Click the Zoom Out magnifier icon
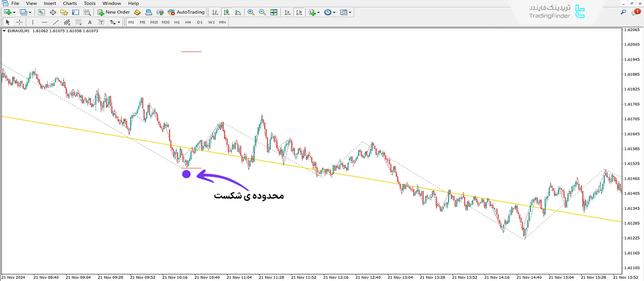This screenshot has width=644, height=281. pyautogui.click(x=262, y=12)
